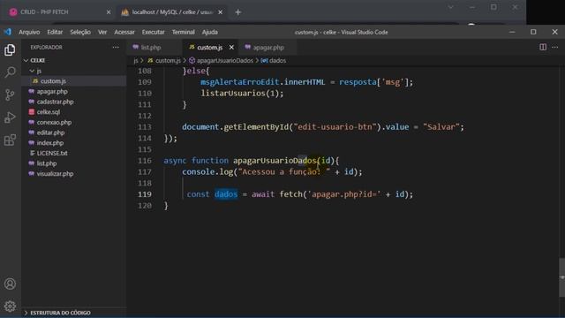The image size is (565, 318).
Task: Open apagar.php in the file tree
Action: pyautogui.click(x=52, y=91)
